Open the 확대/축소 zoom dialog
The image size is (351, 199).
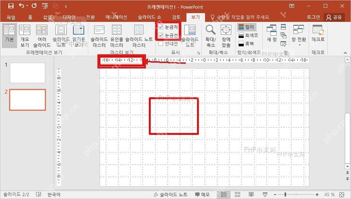(x=211, y=36)
